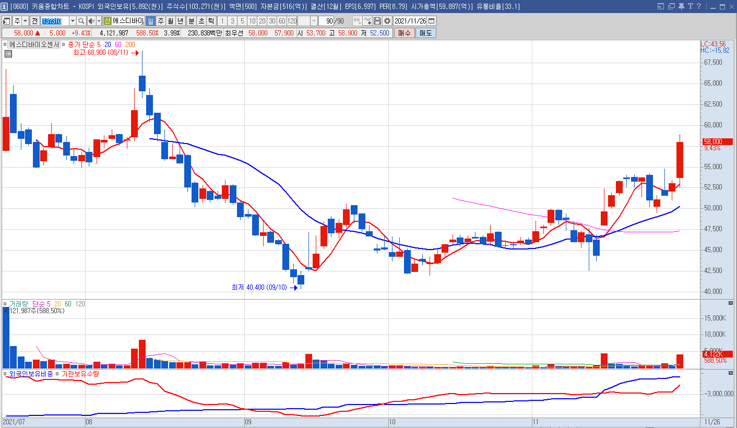The image size is (737, 428).
Task: Select interval 60 button
Action: 282,21
